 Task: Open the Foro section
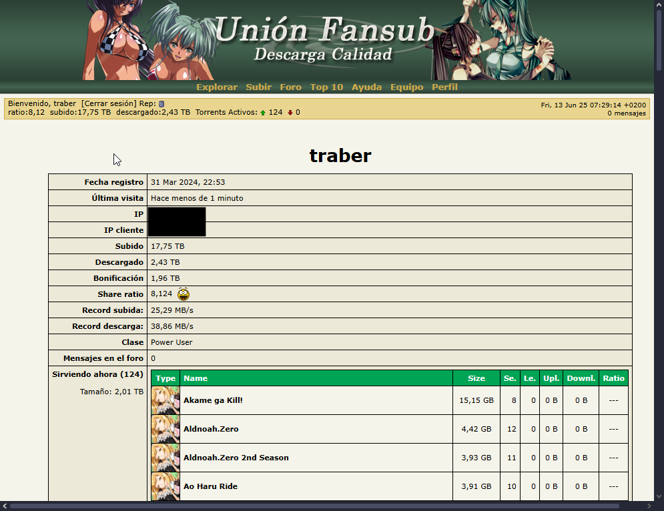[x=290, y=87]
